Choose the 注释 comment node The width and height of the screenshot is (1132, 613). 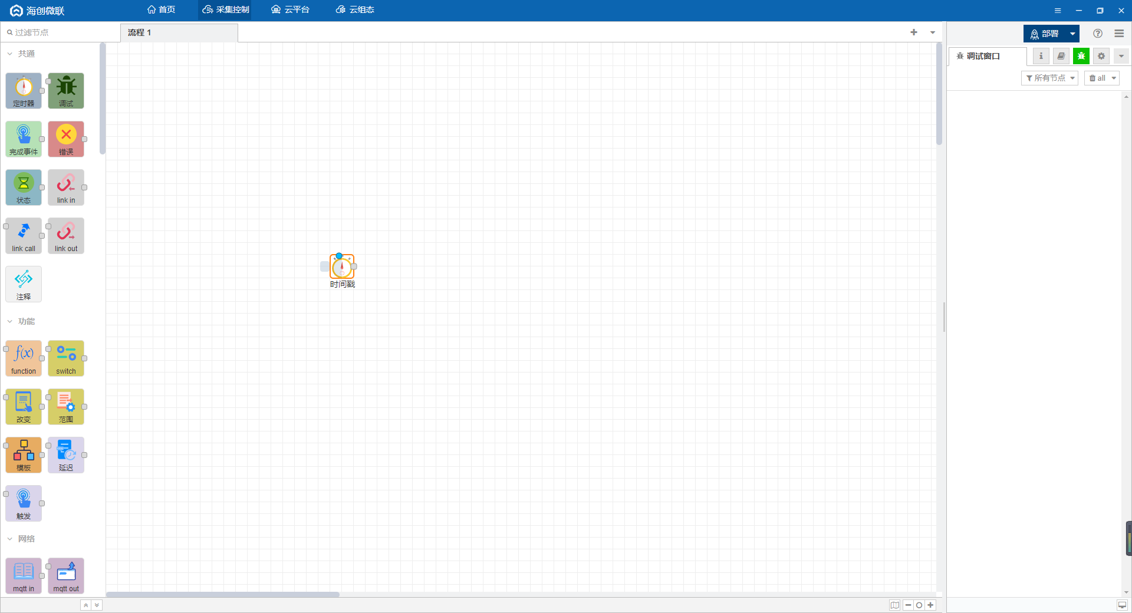[x=24, y=284]
